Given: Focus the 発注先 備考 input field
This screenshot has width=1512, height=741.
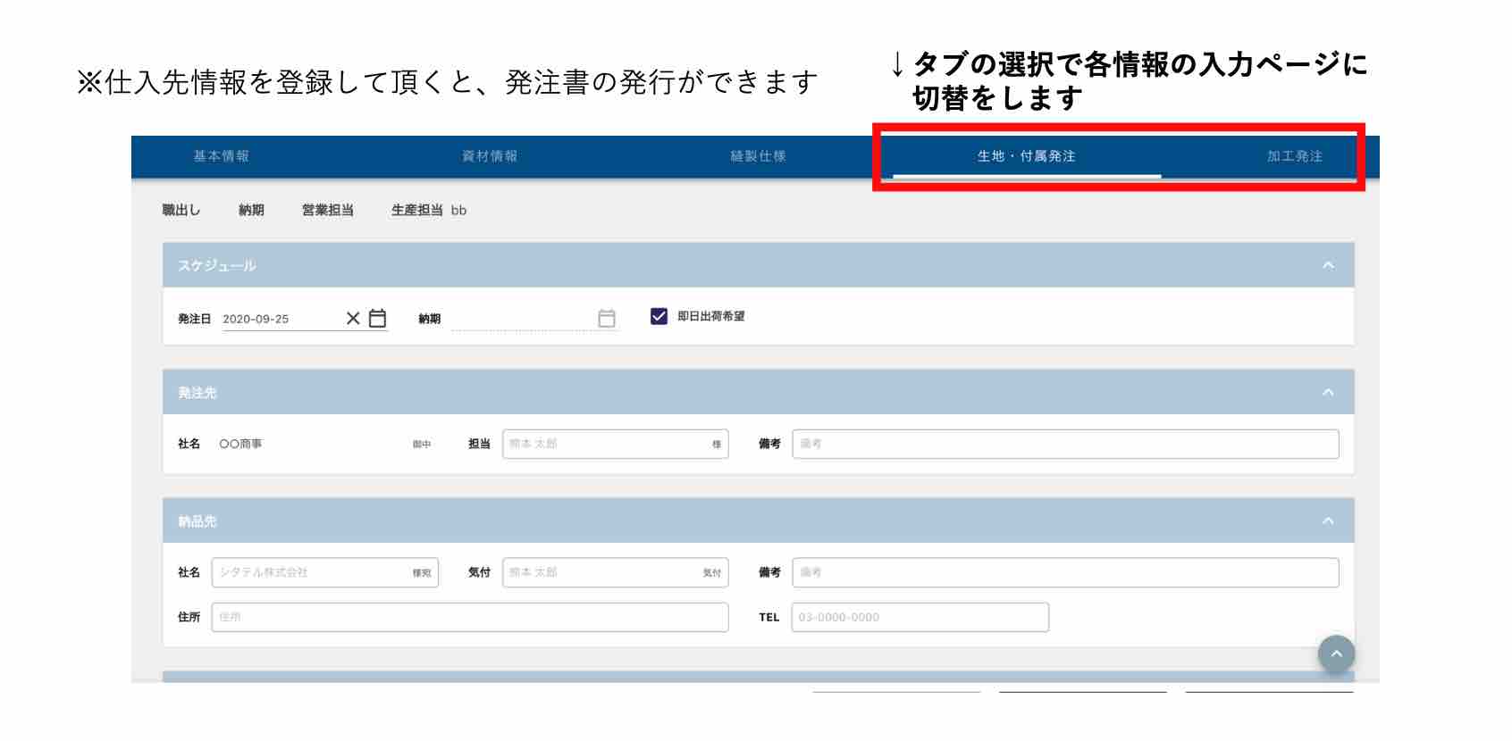Looking at the screenshot, I should coord(1065,444).
